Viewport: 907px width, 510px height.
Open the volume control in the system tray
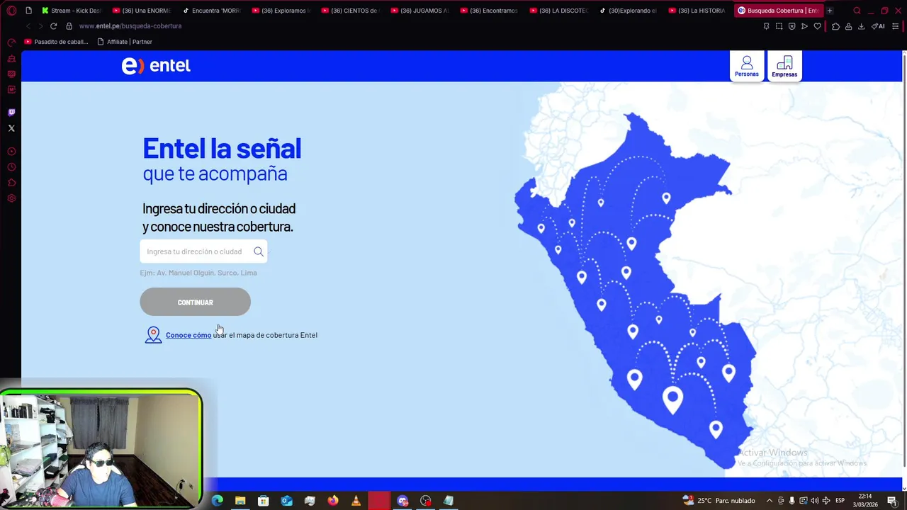814,501
